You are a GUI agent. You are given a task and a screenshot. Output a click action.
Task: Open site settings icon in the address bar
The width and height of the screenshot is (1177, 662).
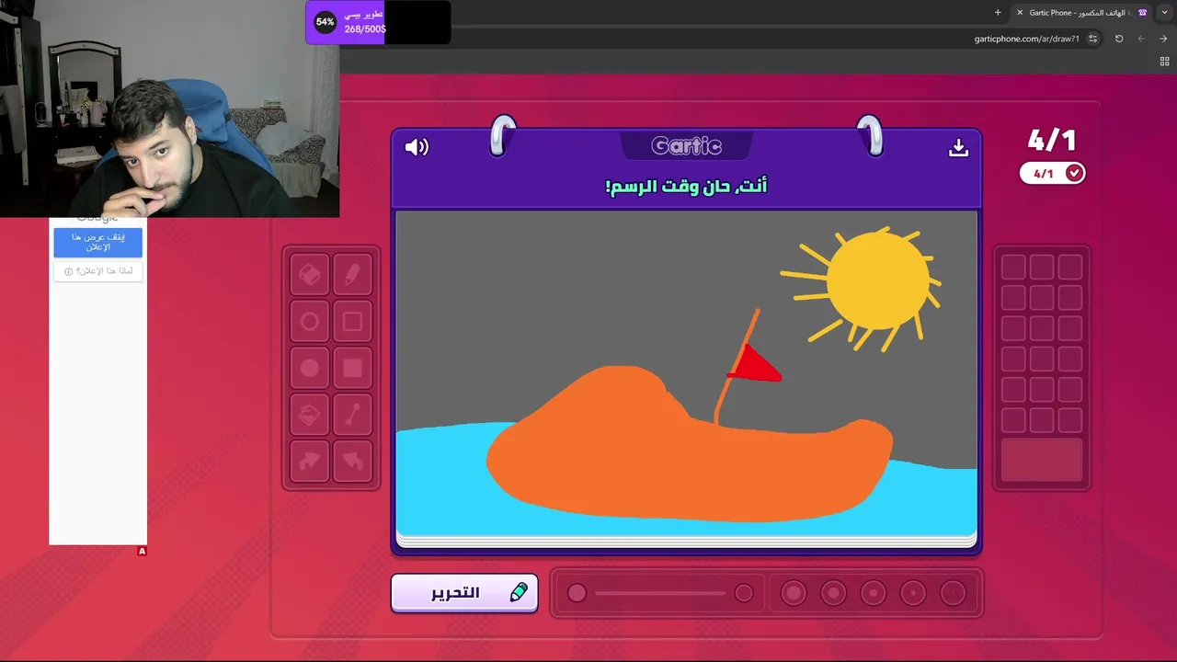click(1092, 39)
